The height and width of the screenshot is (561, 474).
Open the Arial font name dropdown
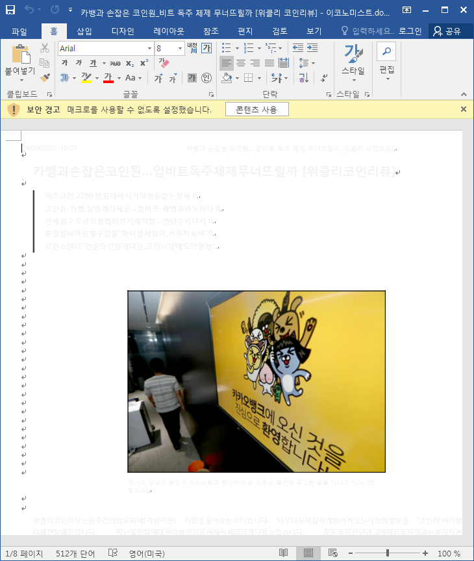(149, 48)
